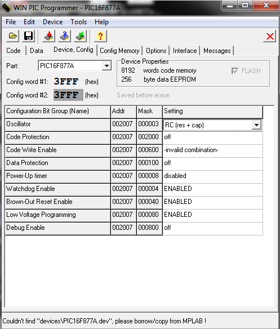Open the Edit menu
The width and height of the screenshot is (280, 329).
pyautogui.click(x=29, y=22)
